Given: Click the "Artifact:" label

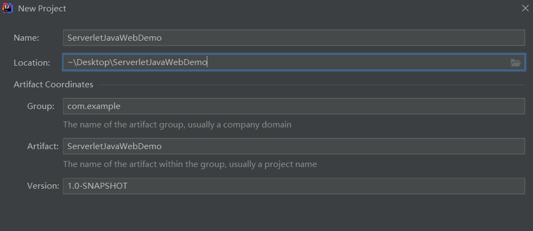Looking at the screenshot, I should coord(43,146).
